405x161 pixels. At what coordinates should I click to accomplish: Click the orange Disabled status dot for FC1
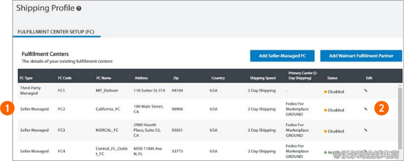coord(325,92)
